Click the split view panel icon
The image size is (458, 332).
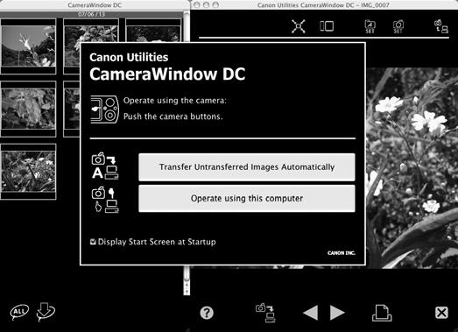(327, 26)
